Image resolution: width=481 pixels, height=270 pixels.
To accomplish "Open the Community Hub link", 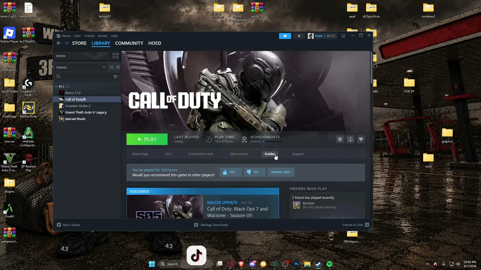I will click(201, 154).
